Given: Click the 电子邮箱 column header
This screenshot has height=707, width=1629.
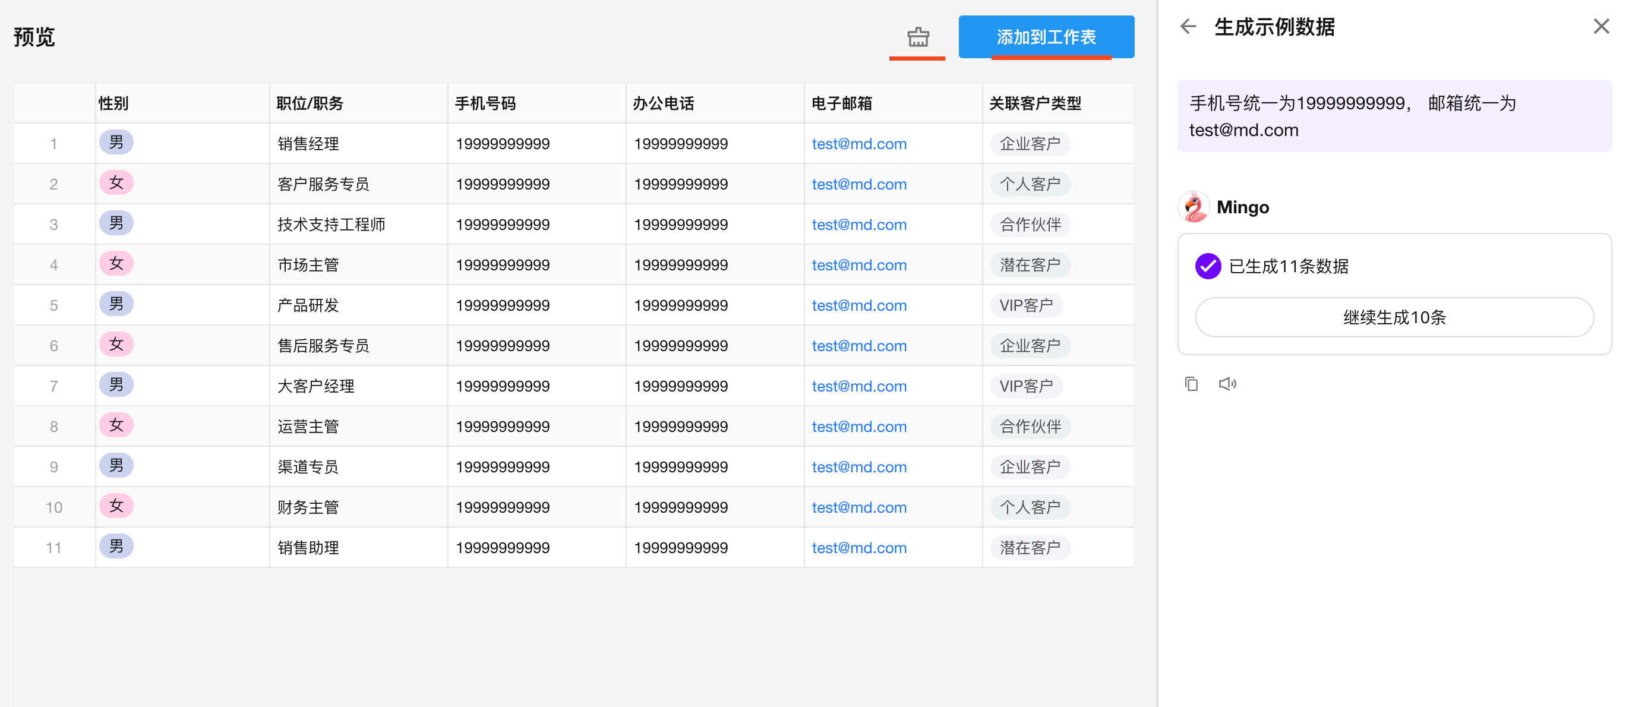Looking at the screenshot, I should pos(841,104).
